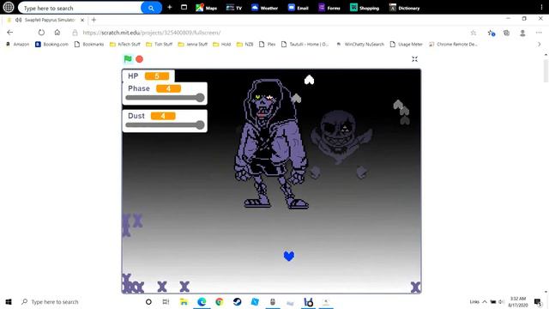The width and height of the screenshot is (549, 309).
Task: Close the Swapfell Papyrus Simulator tab
Action: pos(82,20)
